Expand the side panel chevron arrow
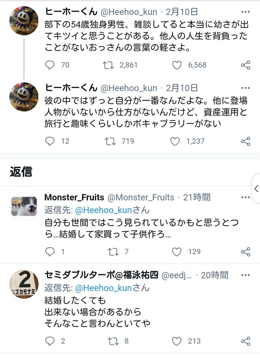This screenshot has height=358, width=260. pos(256,188)
